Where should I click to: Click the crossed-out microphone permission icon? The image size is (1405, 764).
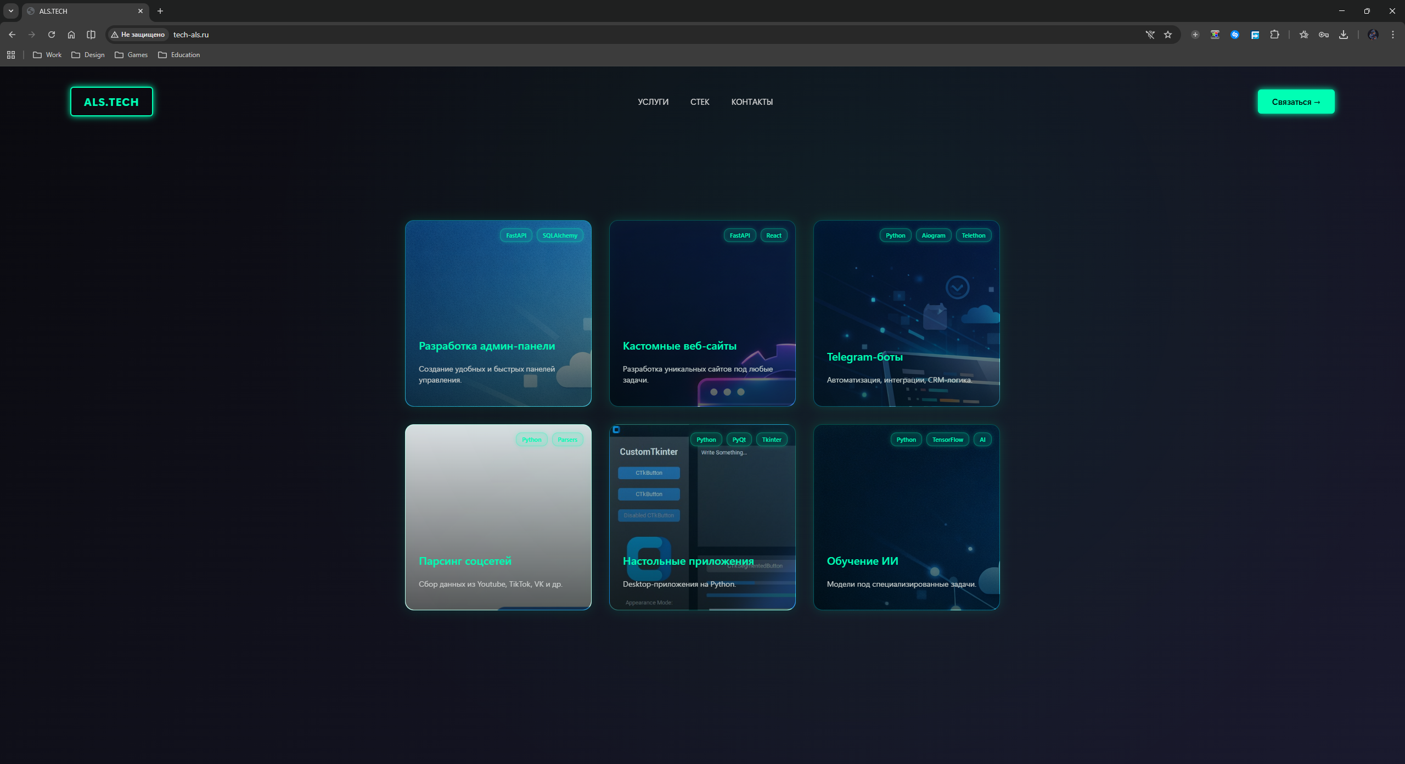(1150, 35)
